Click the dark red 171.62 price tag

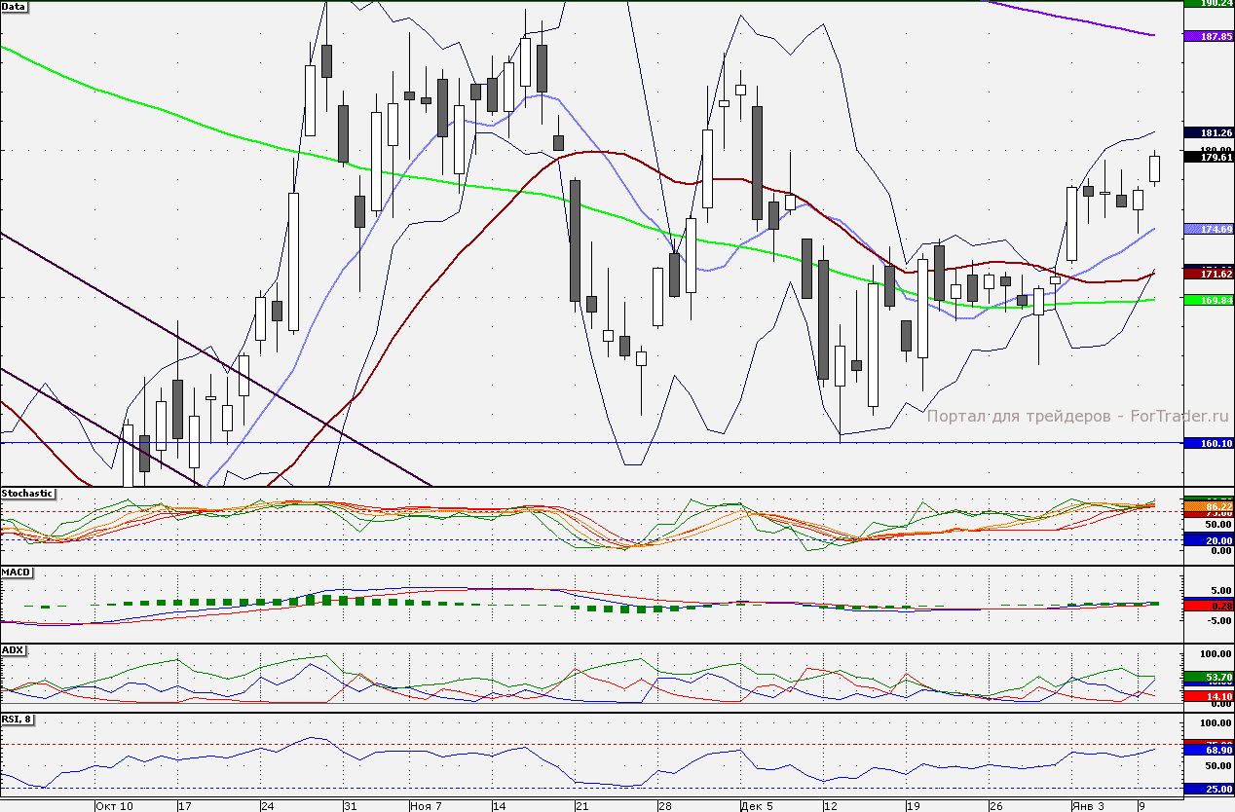pos(1208,275)
